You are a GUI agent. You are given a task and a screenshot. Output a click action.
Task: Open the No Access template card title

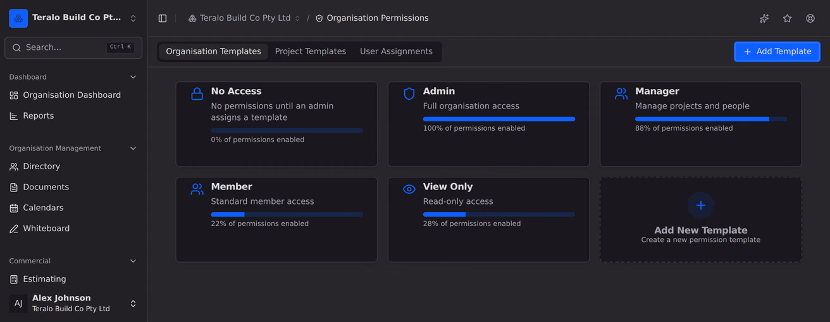coord(236,92)
